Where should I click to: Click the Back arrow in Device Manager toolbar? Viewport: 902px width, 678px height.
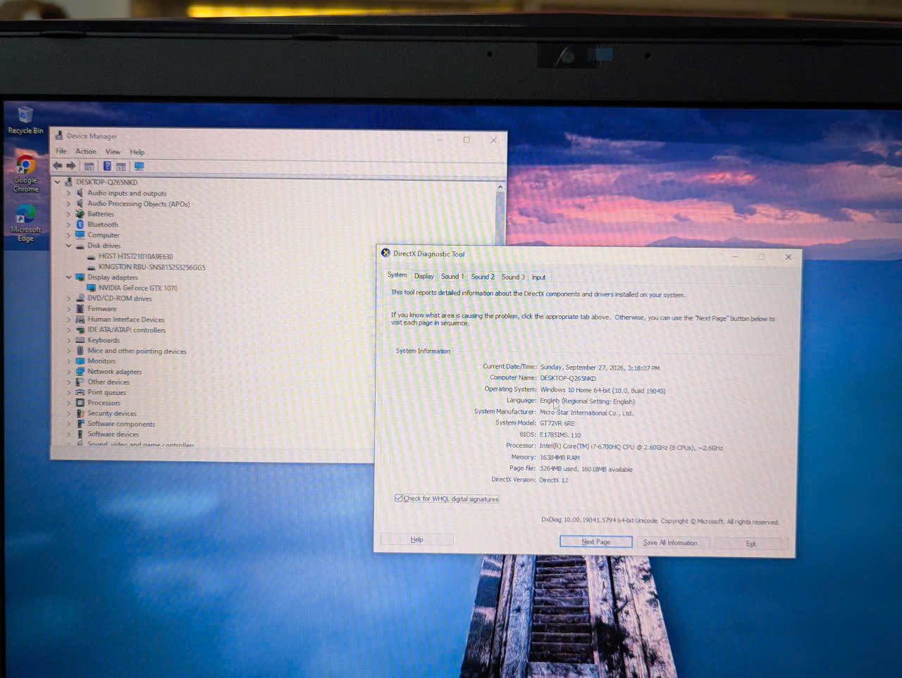(58, 166)
